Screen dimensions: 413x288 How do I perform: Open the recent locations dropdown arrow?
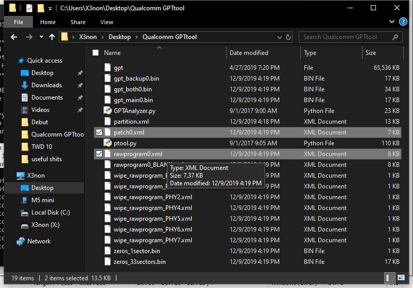pos(41,37)
